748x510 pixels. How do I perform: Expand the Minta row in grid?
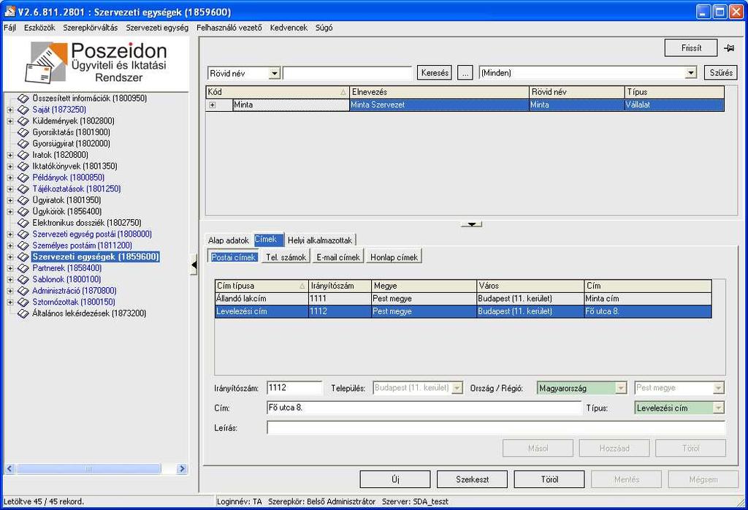coord(213,105)
